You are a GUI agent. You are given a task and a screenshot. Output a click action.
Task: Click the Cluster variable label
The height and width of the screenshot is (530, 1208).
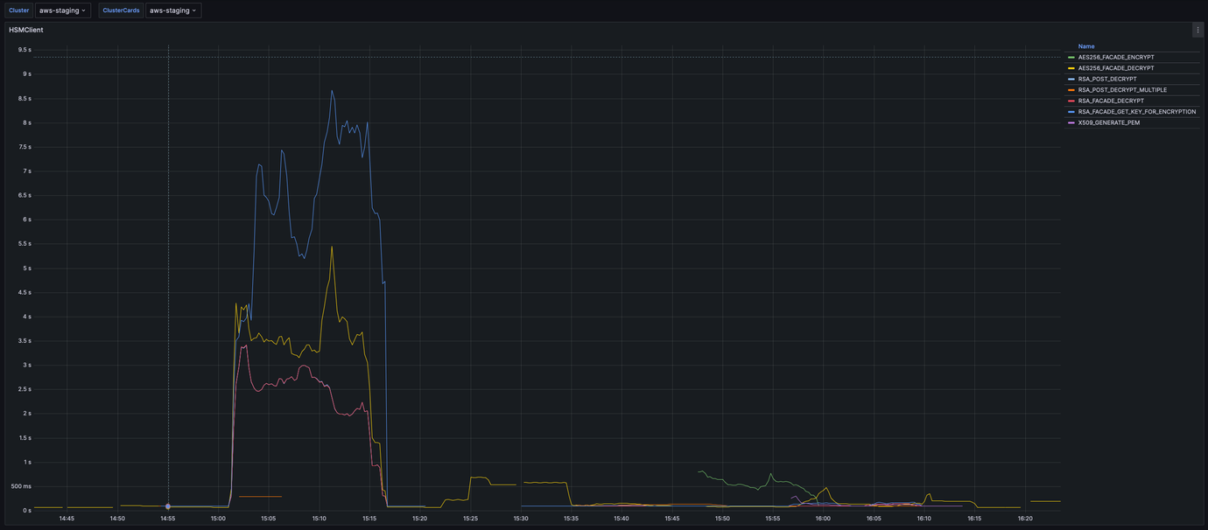pyautogui.click(x=18, y=10)
